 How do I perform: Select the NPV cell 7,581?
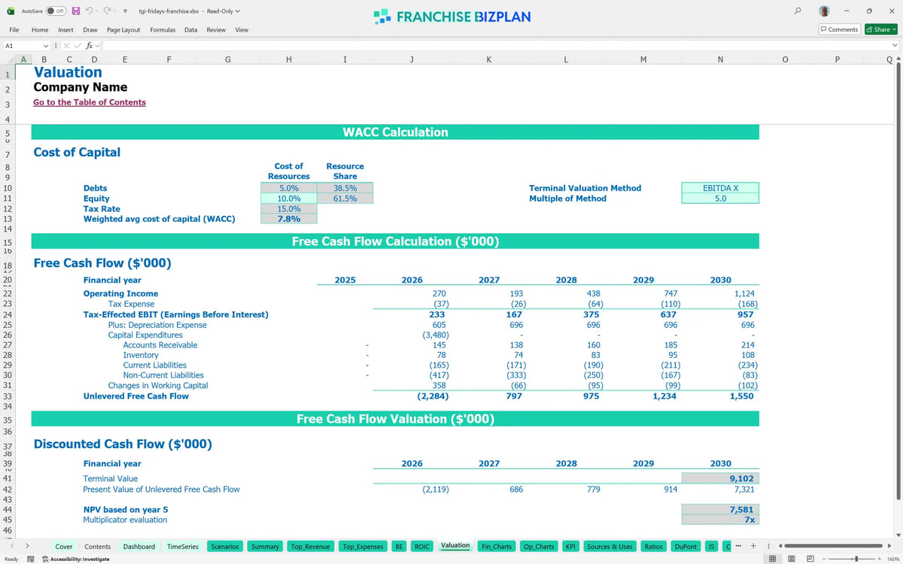(720, 509)
